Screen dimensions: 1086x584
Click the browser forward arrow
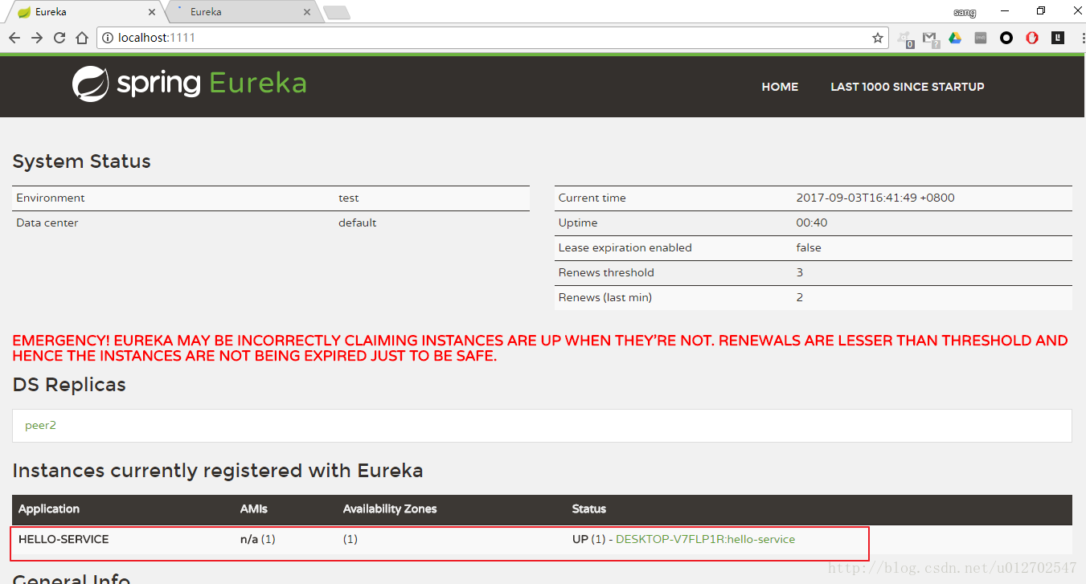(x=37, y=38)
